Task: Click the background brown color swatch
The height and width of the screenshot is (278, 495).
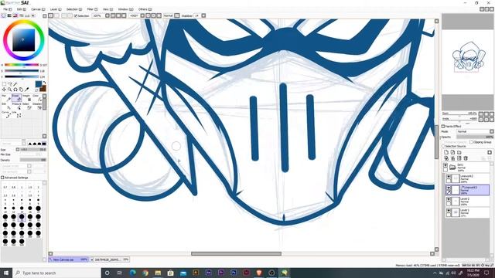Action: pyautogui.click(x=43, y=89)
